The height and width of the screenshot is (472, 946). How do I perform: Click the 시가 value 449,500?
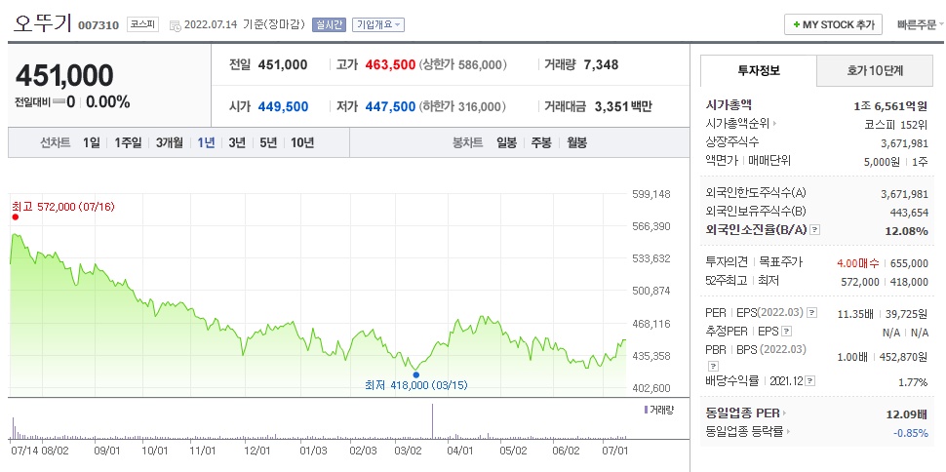click(283, 107)
